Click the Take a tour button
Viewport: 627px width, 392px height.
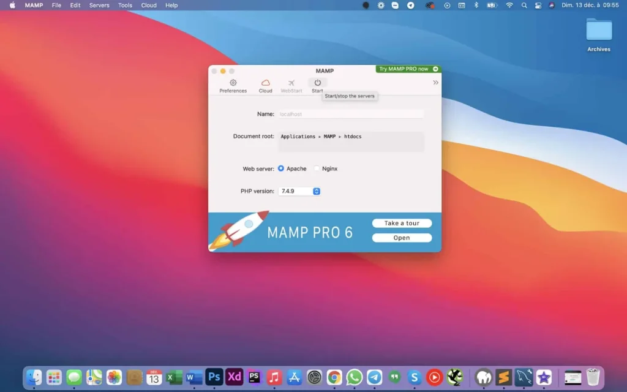click(402, 223)
